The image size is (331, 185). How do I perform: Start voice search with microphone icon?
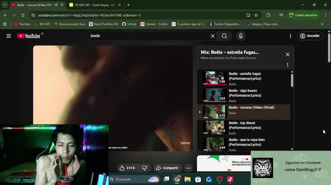pyautogui.click(x=241, y=36)
